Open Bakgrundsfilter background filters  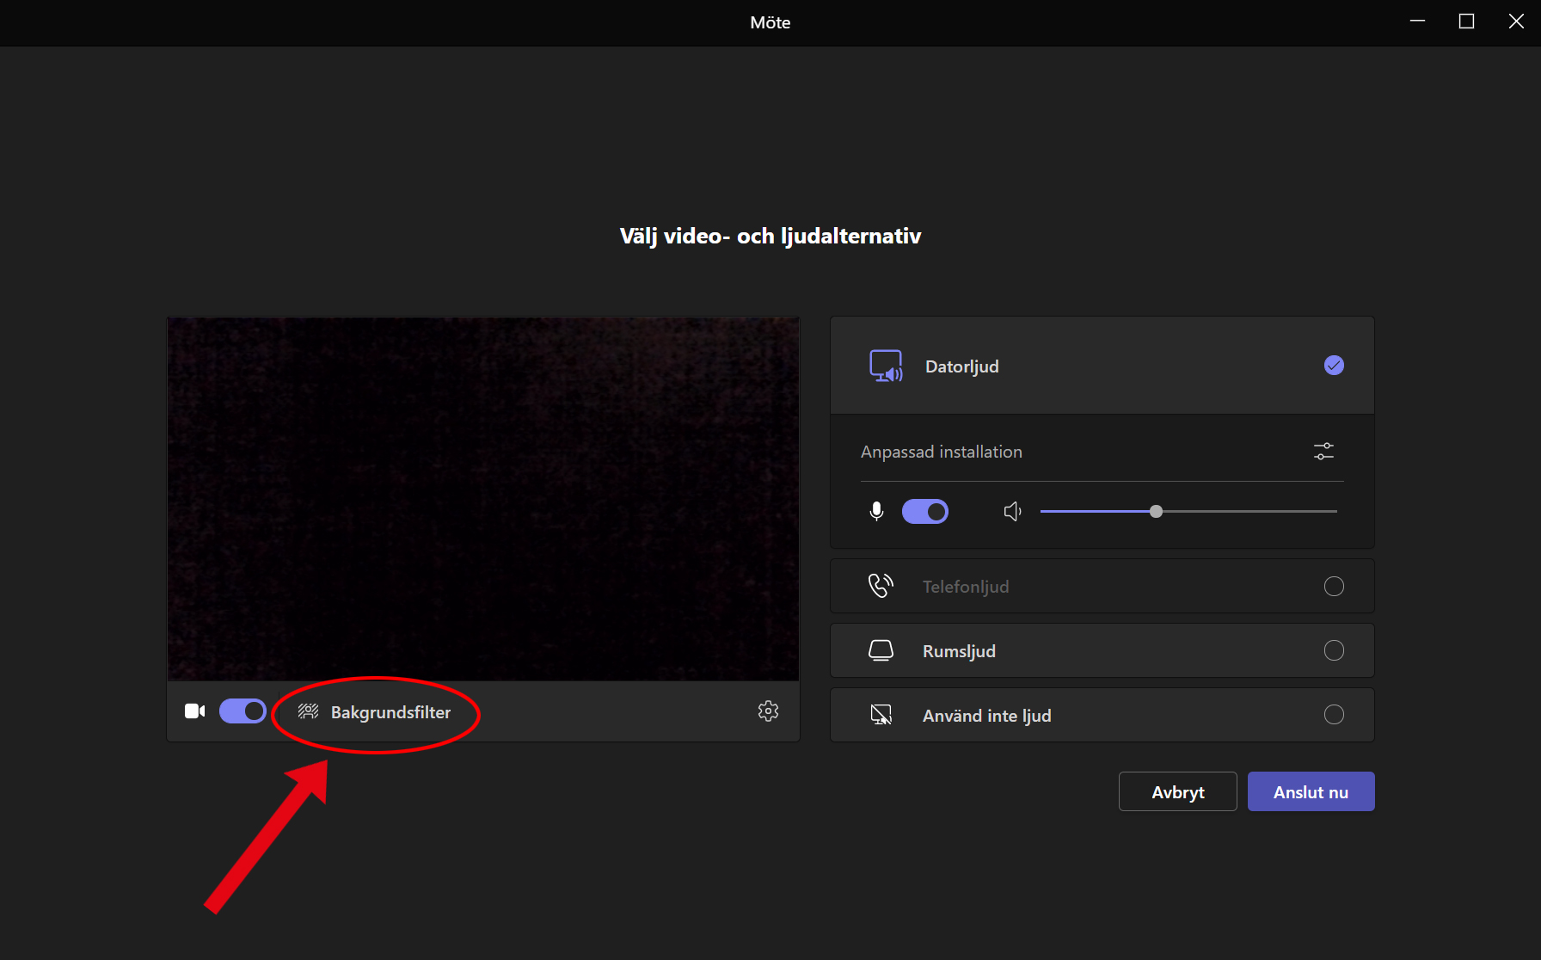pos(374,712)
